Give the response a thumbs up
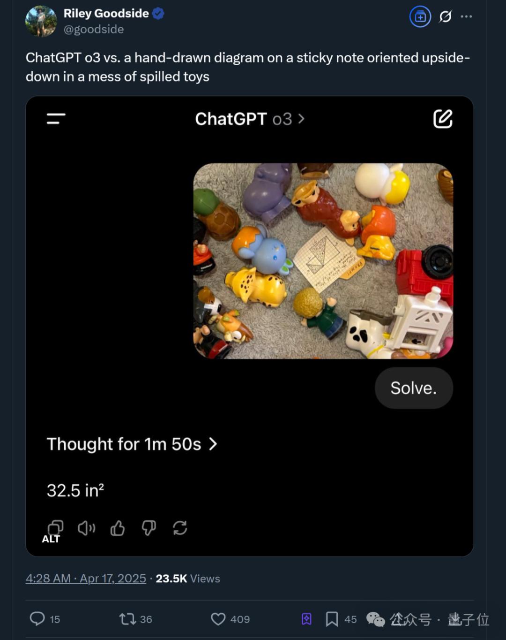This screenshot has width=506, height=640. pyautogui.click(x=118, y=528)
